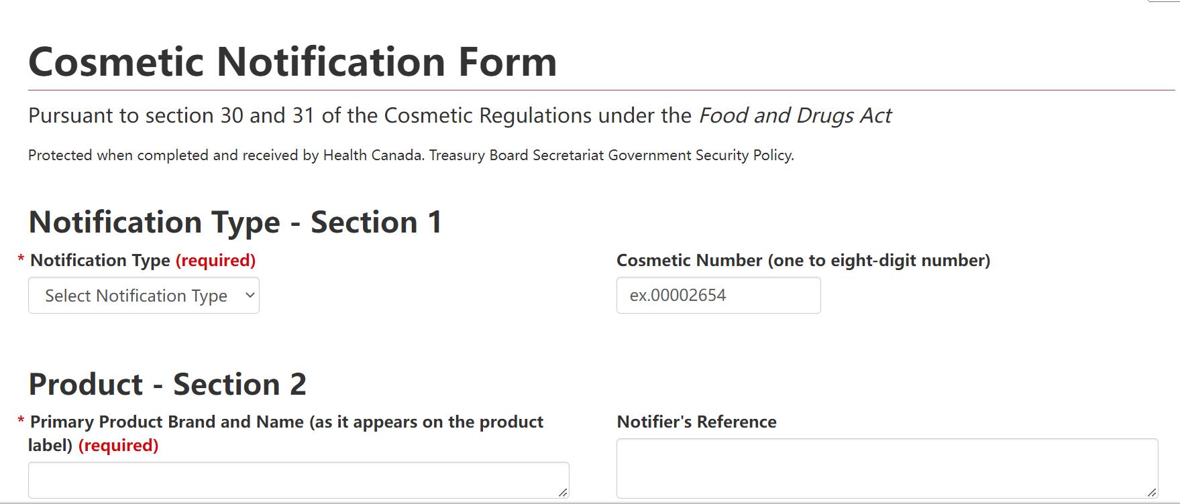This screenshot has width=1180, height=504.
Task: Click the red asterisk beside Notification Type
Action: point(21,261)
